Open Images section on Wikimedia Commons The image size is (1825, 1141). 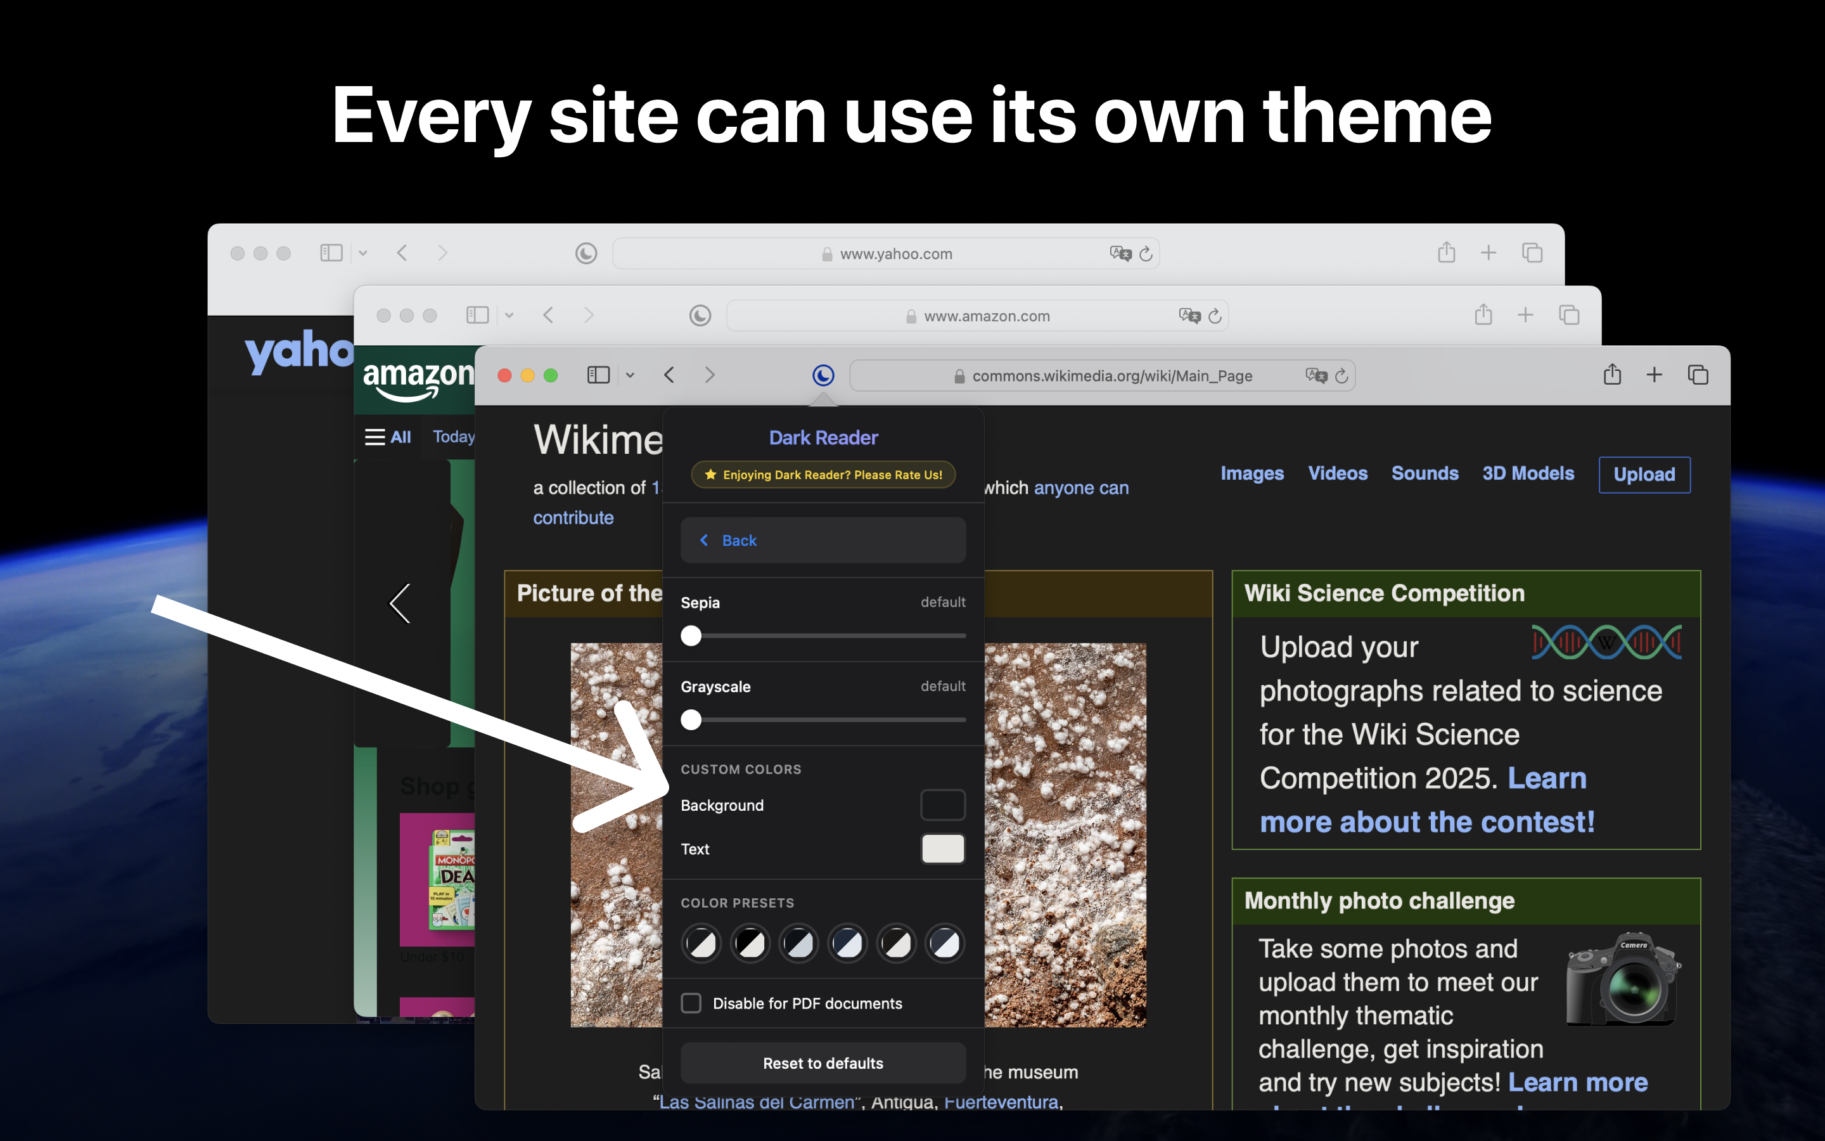click(1252, 473)
